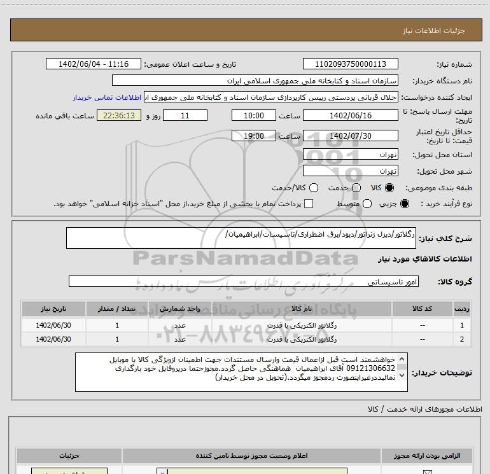The width and height of the screenshot is (490, 474).
Task: Click the تعداد / مقدار column header
Action: (x=117, y=309)
